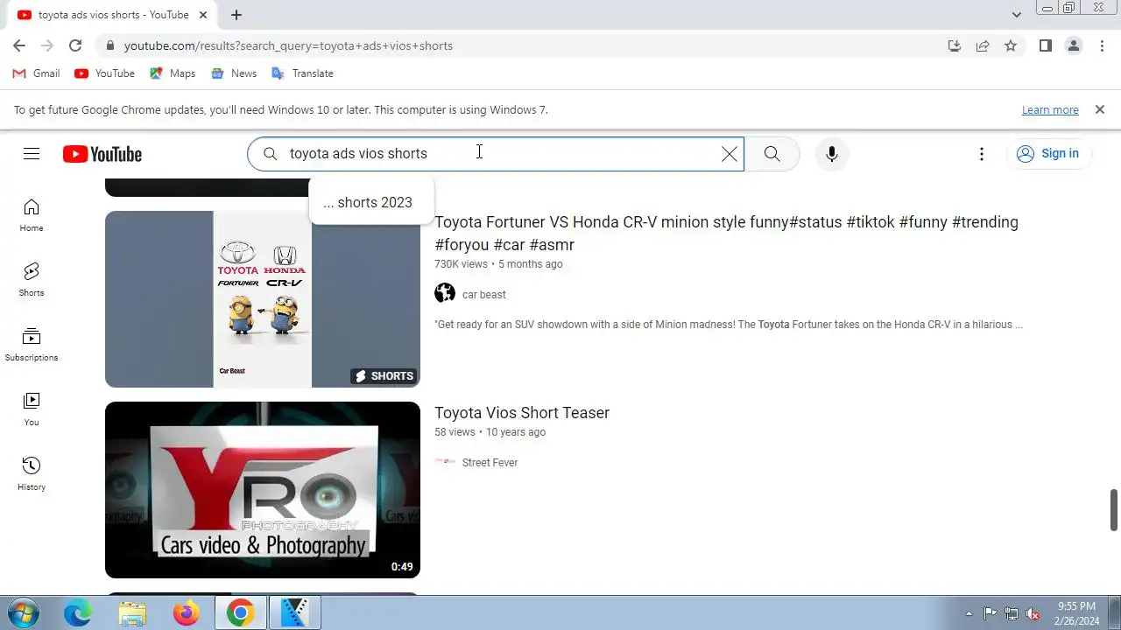
Task: Click car beast channel name
Action: click(484, 295)
